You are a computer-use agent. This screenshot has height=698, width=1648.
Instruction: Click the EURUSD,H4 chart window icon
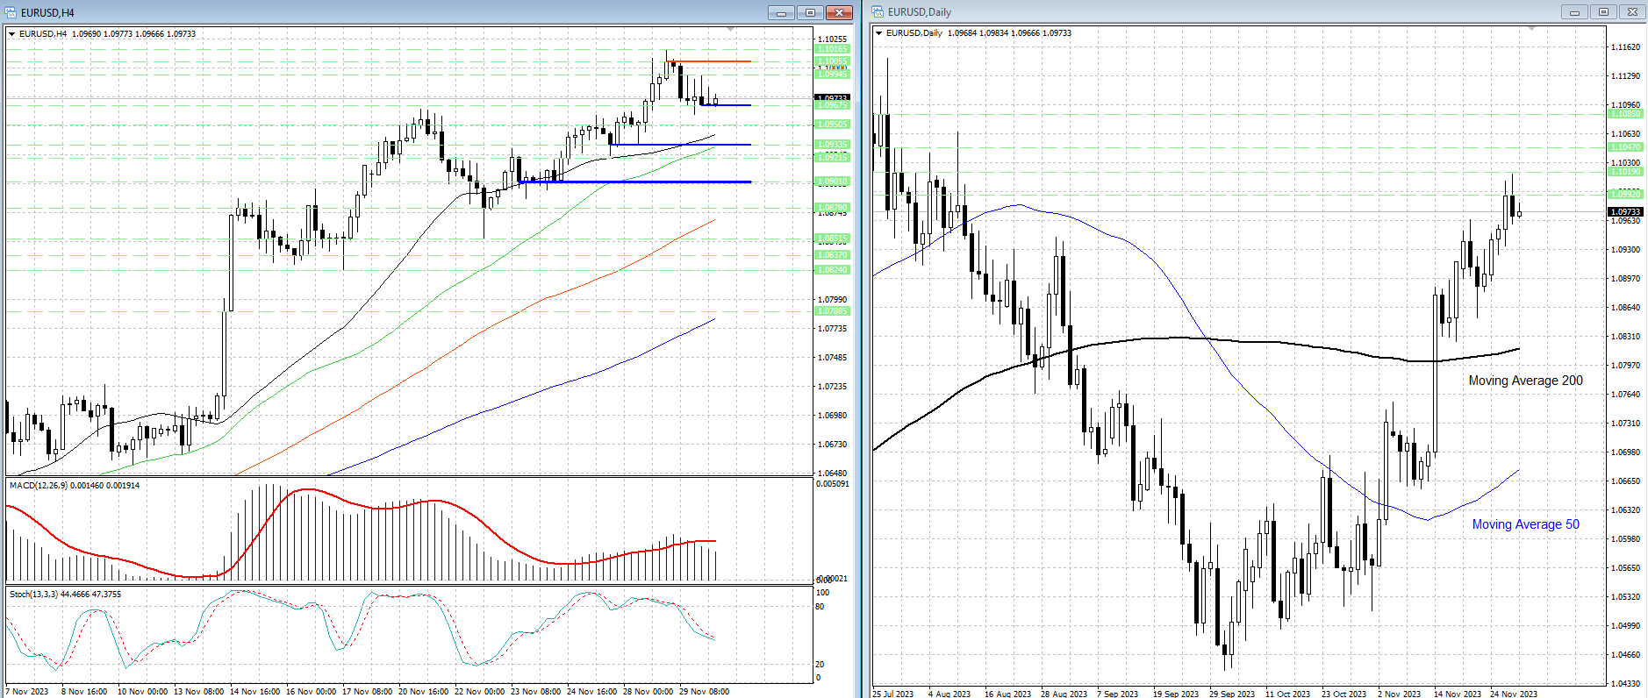click(x=11, y=12)
